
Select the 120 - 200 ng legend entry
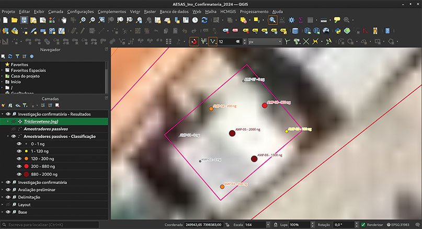[42, 159]
